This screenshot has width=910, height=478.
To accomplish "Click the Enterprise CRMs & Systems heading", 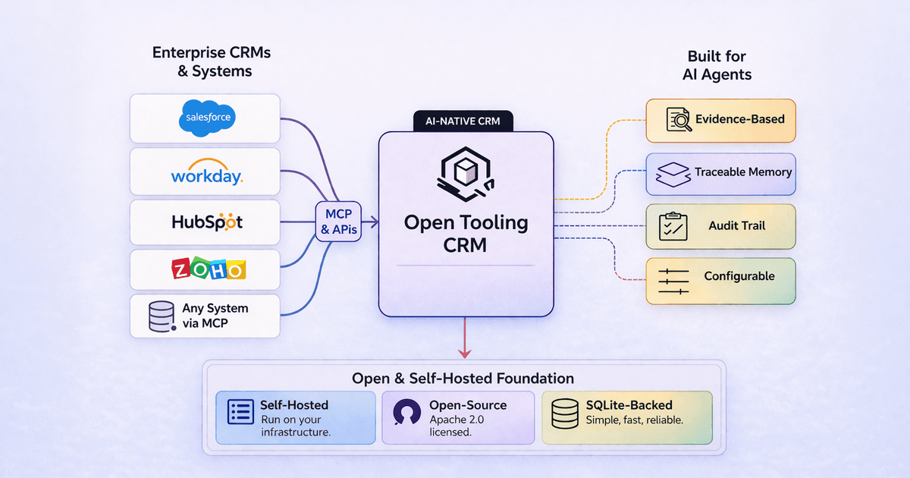I will click(x=212, y=62).
